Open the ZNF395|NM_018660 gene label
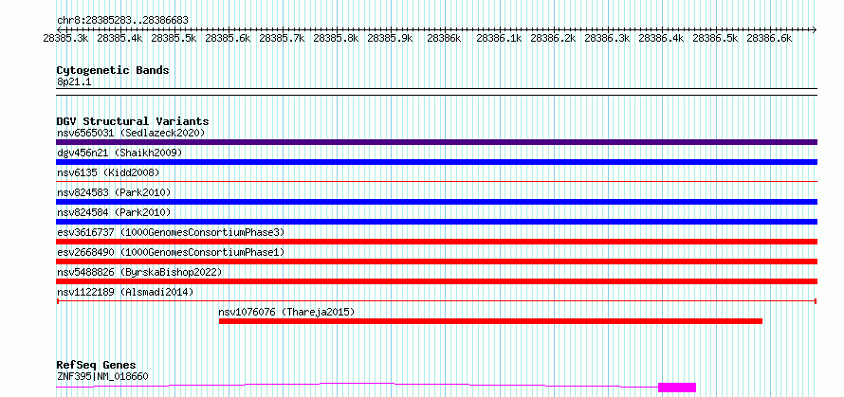 click(102, 376)
